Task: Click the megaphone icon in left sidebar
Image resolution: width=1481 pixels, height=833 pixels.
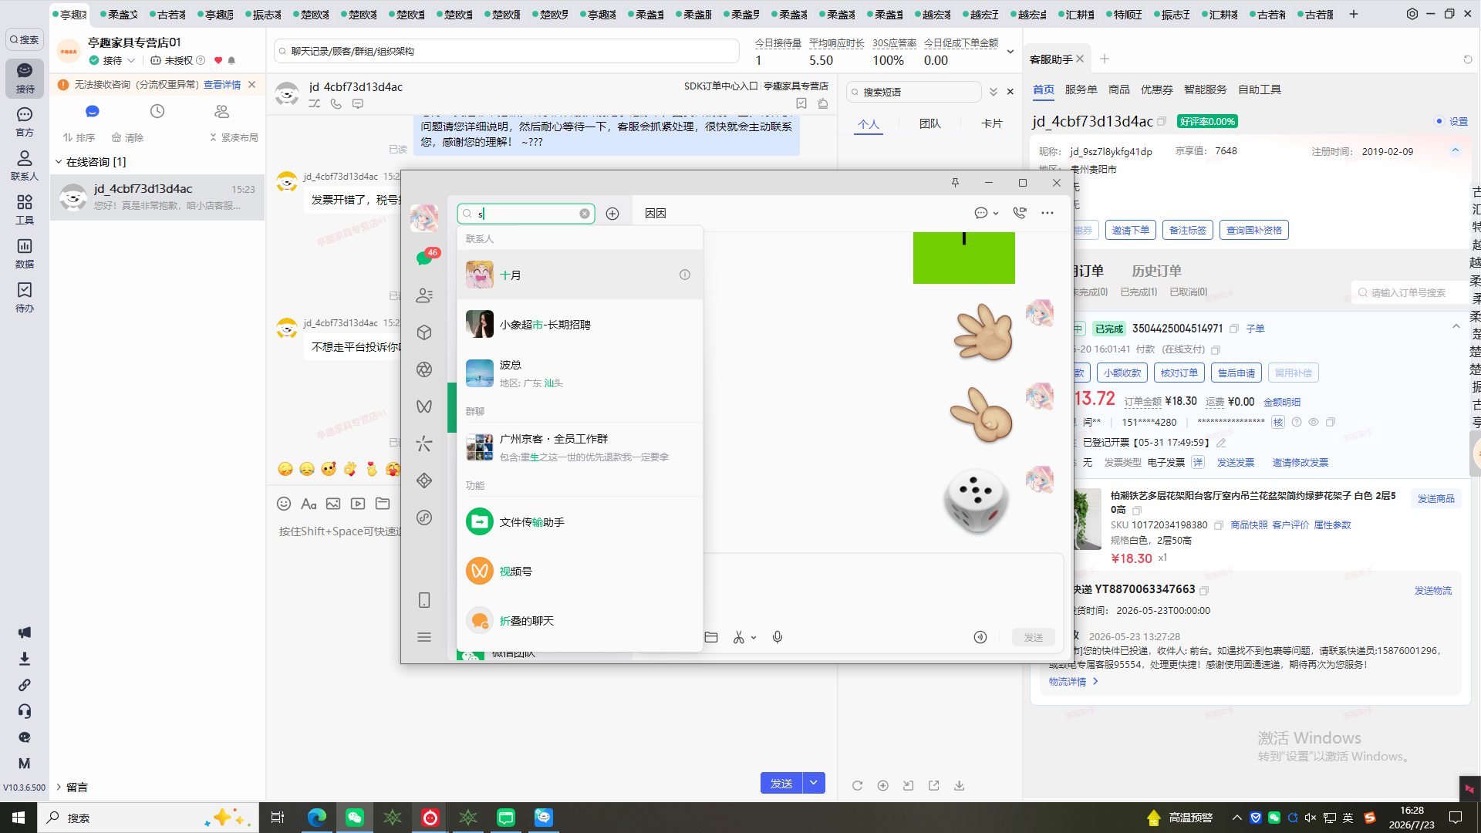Action: (25, 632)
